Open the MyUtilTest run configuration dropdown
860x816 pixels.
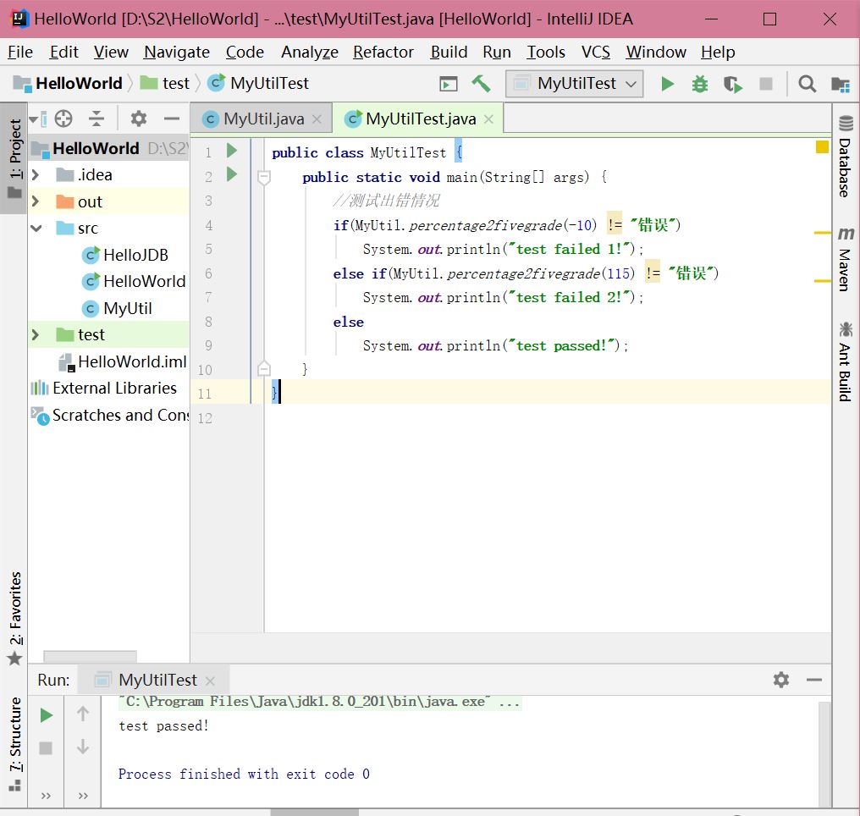pos(574,83)
